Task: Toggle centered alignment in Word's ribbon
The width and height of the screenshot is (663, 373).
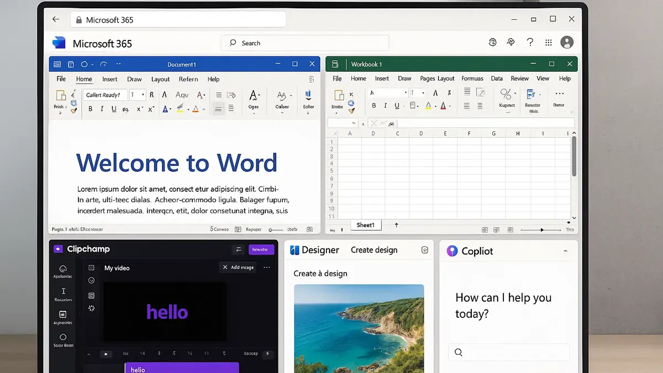Action: click(x=219, y=109)
